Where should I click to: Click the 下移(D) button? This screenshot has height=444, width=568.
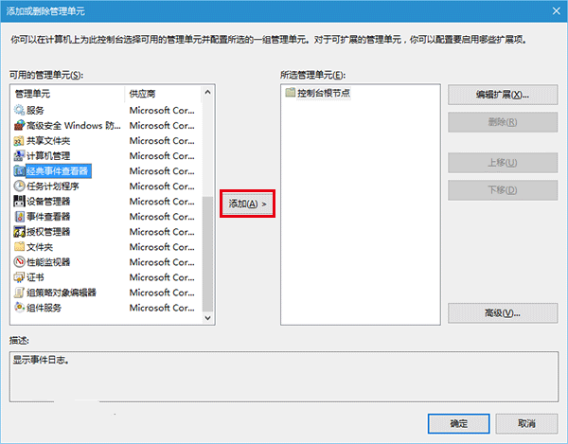pos(503,189)
